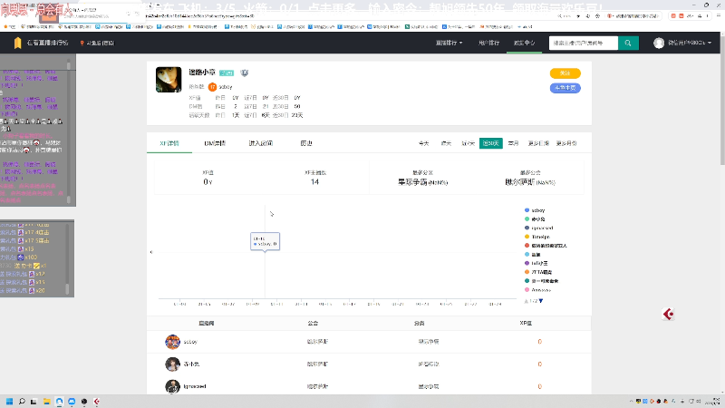The height and width of the screenshot is (408, 725).
Task: Click the 公会 table column header
Action: pyautogui.click(x=313, y=324)
